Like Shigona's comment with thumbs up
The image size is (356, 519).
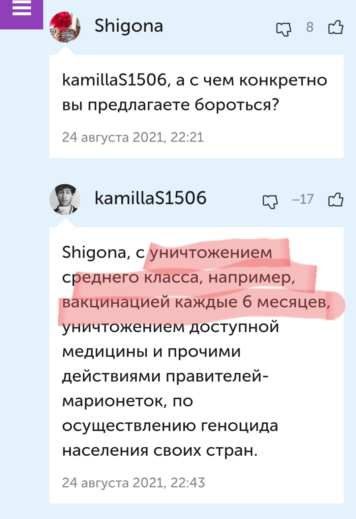[336, 28]
